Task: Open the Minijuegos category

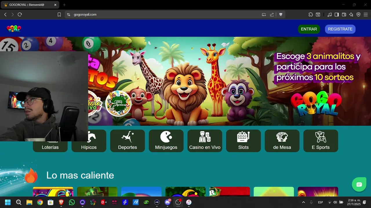Action: 166,141
